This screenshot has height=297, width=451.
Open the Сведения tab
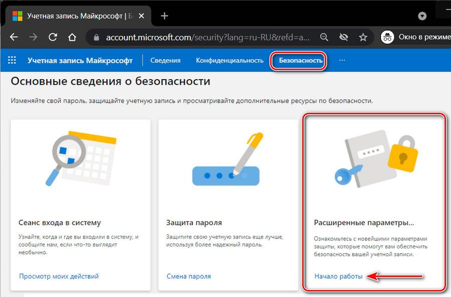click(x=165, y=61)
